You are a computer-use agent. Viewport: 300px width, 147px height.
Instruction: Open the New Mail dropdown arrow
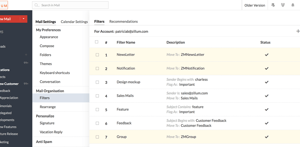click(x=24, y=19)
